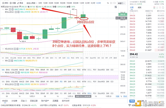Open the 未成交 open orders tab
Image resolution: width=166 pixels, height=108 pixels.
click(5, 101)
